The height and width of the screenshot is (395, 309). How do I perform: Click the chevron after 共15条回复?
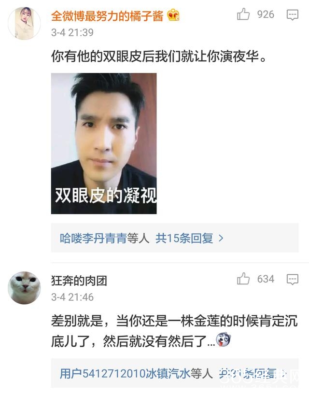[221, 238]
